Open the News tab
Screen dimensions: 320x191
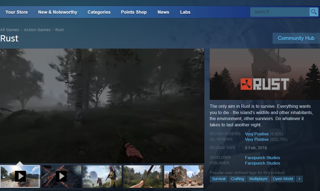pos(163,12)
